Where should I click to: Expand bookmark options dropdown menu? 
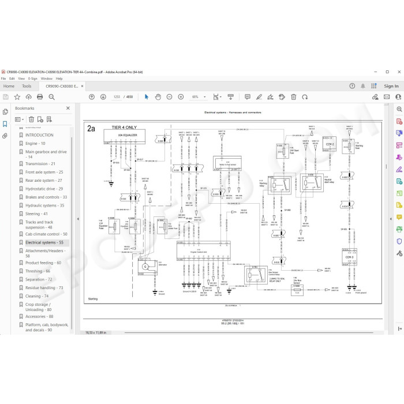coord(20,119)
